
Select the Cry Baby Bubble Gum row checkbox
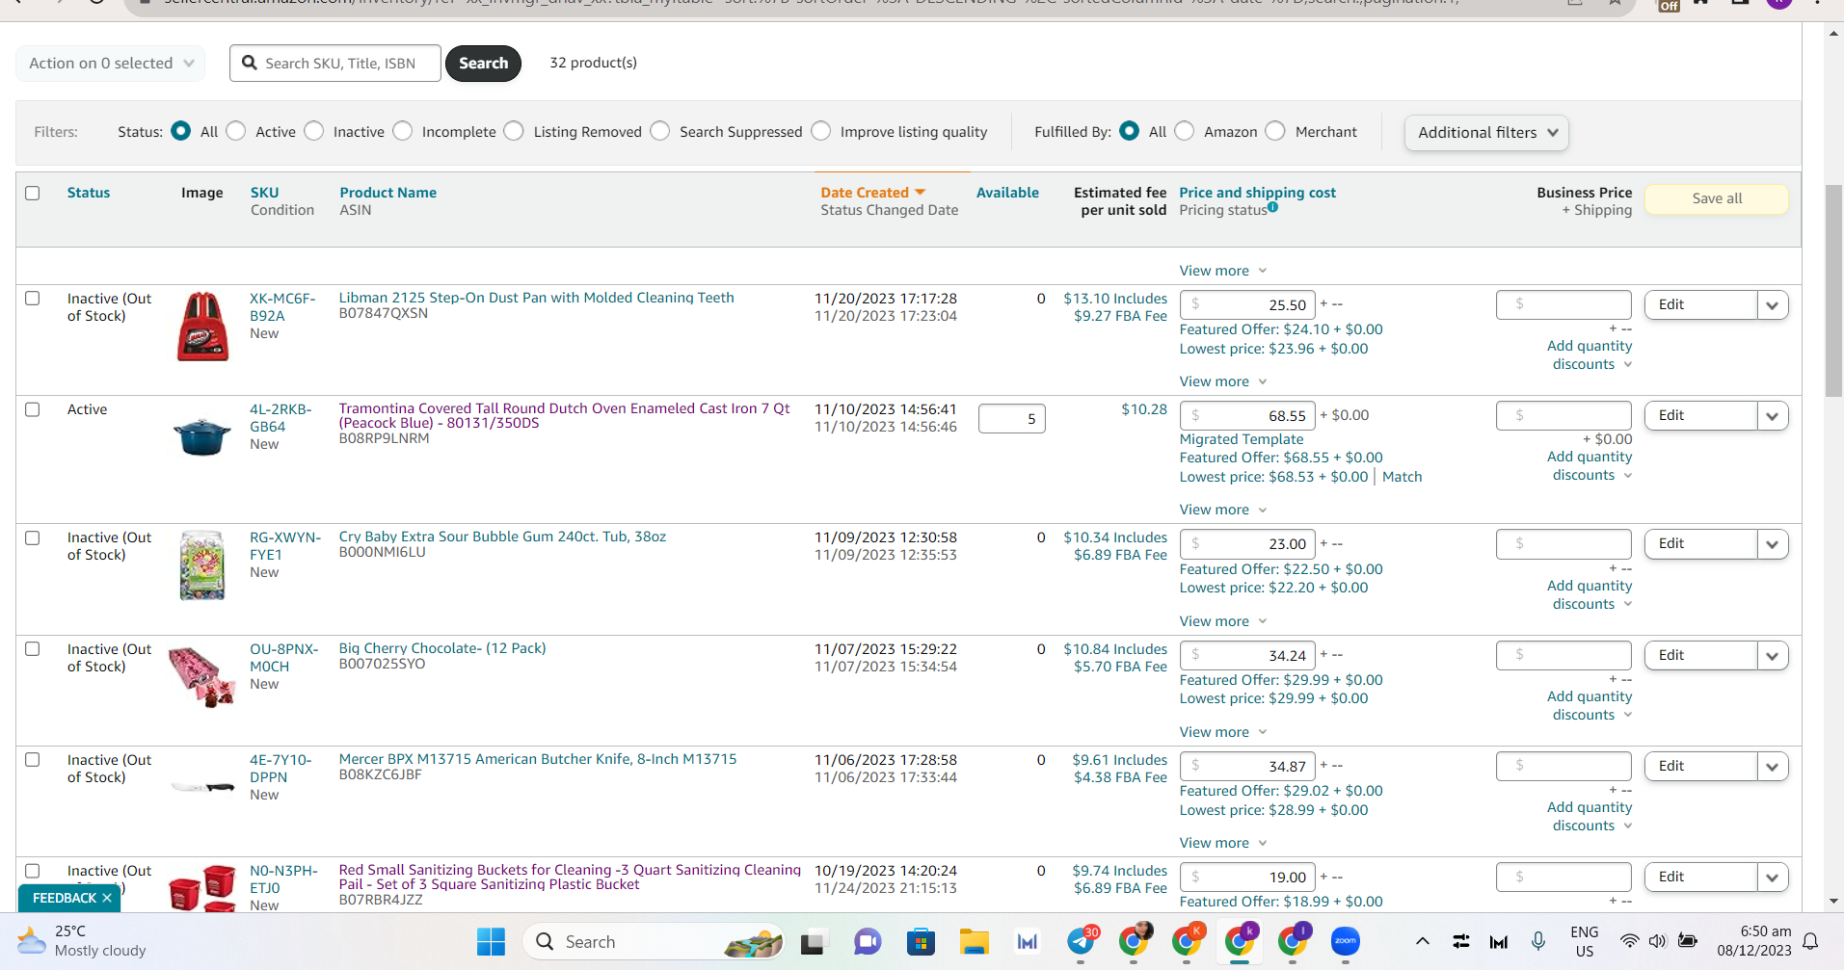[33, 537]
